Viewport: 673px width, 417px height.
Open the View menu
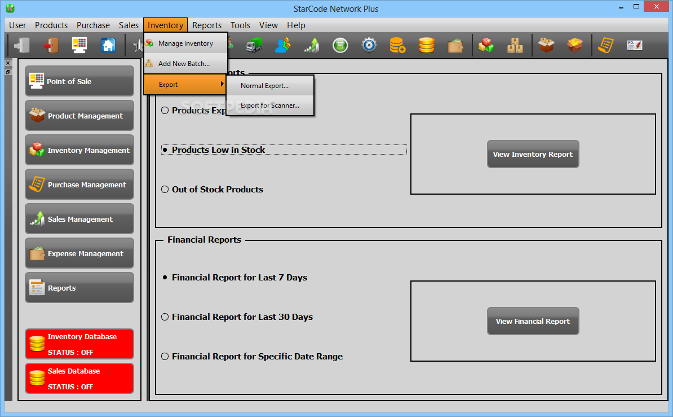[x=269, y=25]
